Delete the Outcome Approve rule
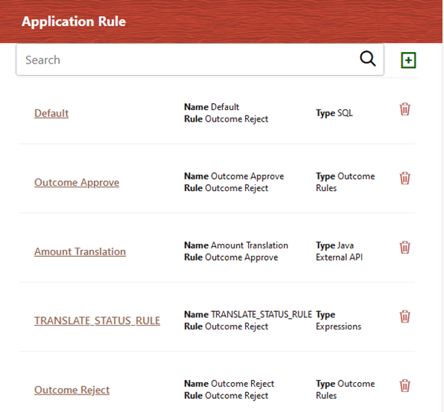This screenshot has width=444, height=412. click(405, 178)
